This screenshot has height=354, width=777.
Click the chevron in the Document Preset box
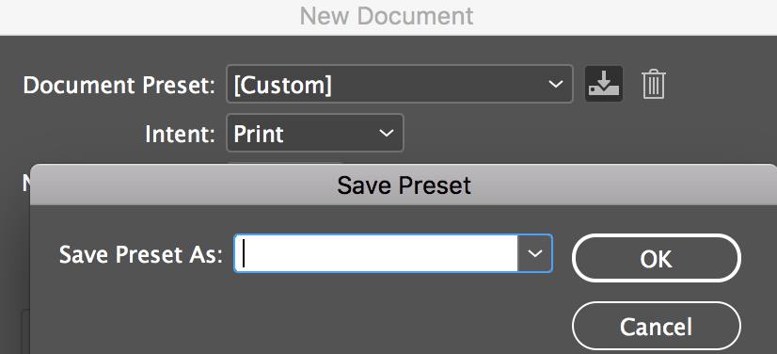pos(556,84)
